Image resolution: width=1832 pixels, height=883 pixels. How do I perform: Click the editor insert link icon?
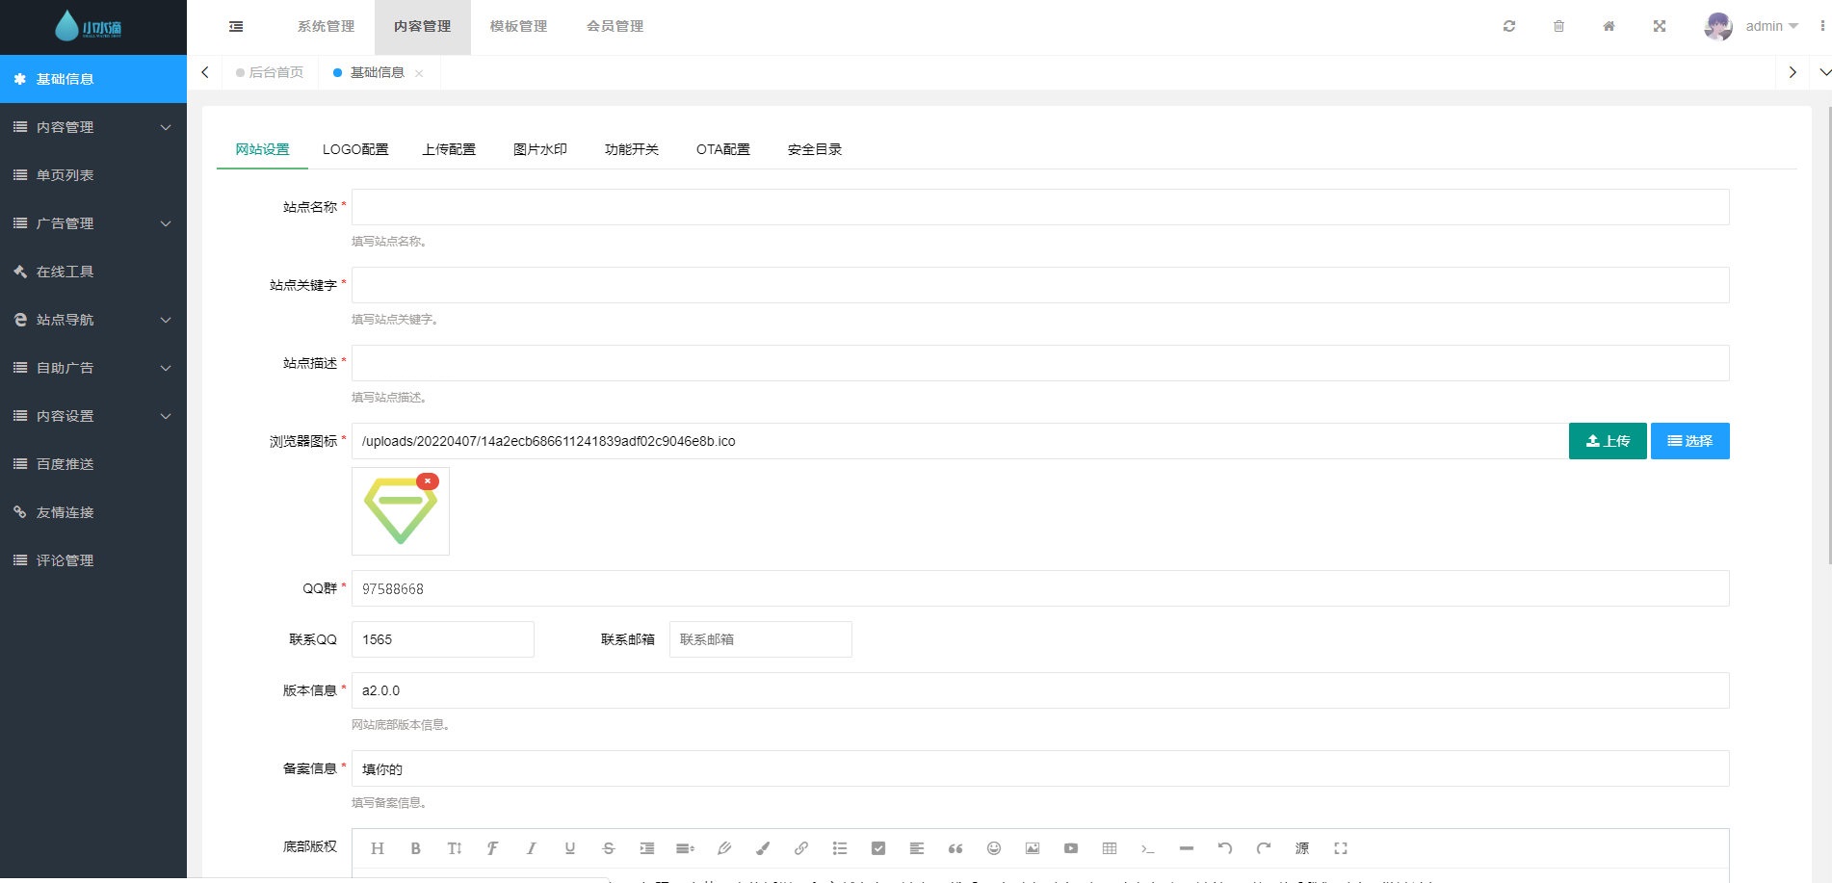(x=801, y=848)
